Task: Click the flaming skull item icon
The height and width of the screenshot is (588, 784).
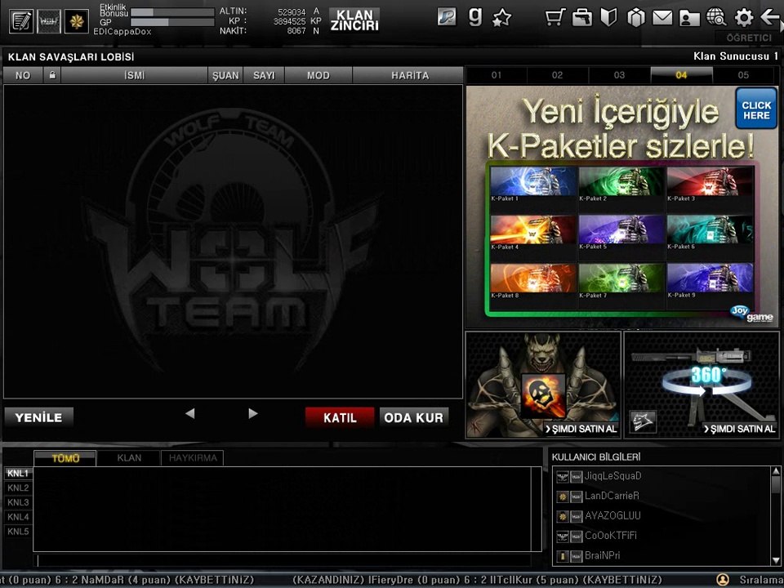Action: (x=543, y=395)
